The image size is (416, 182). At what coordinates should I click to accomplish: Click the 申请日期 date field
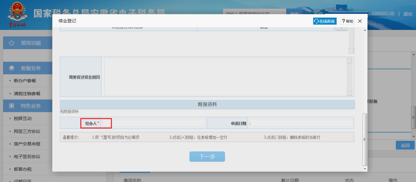pyautogui.click(x=300, y=123)
